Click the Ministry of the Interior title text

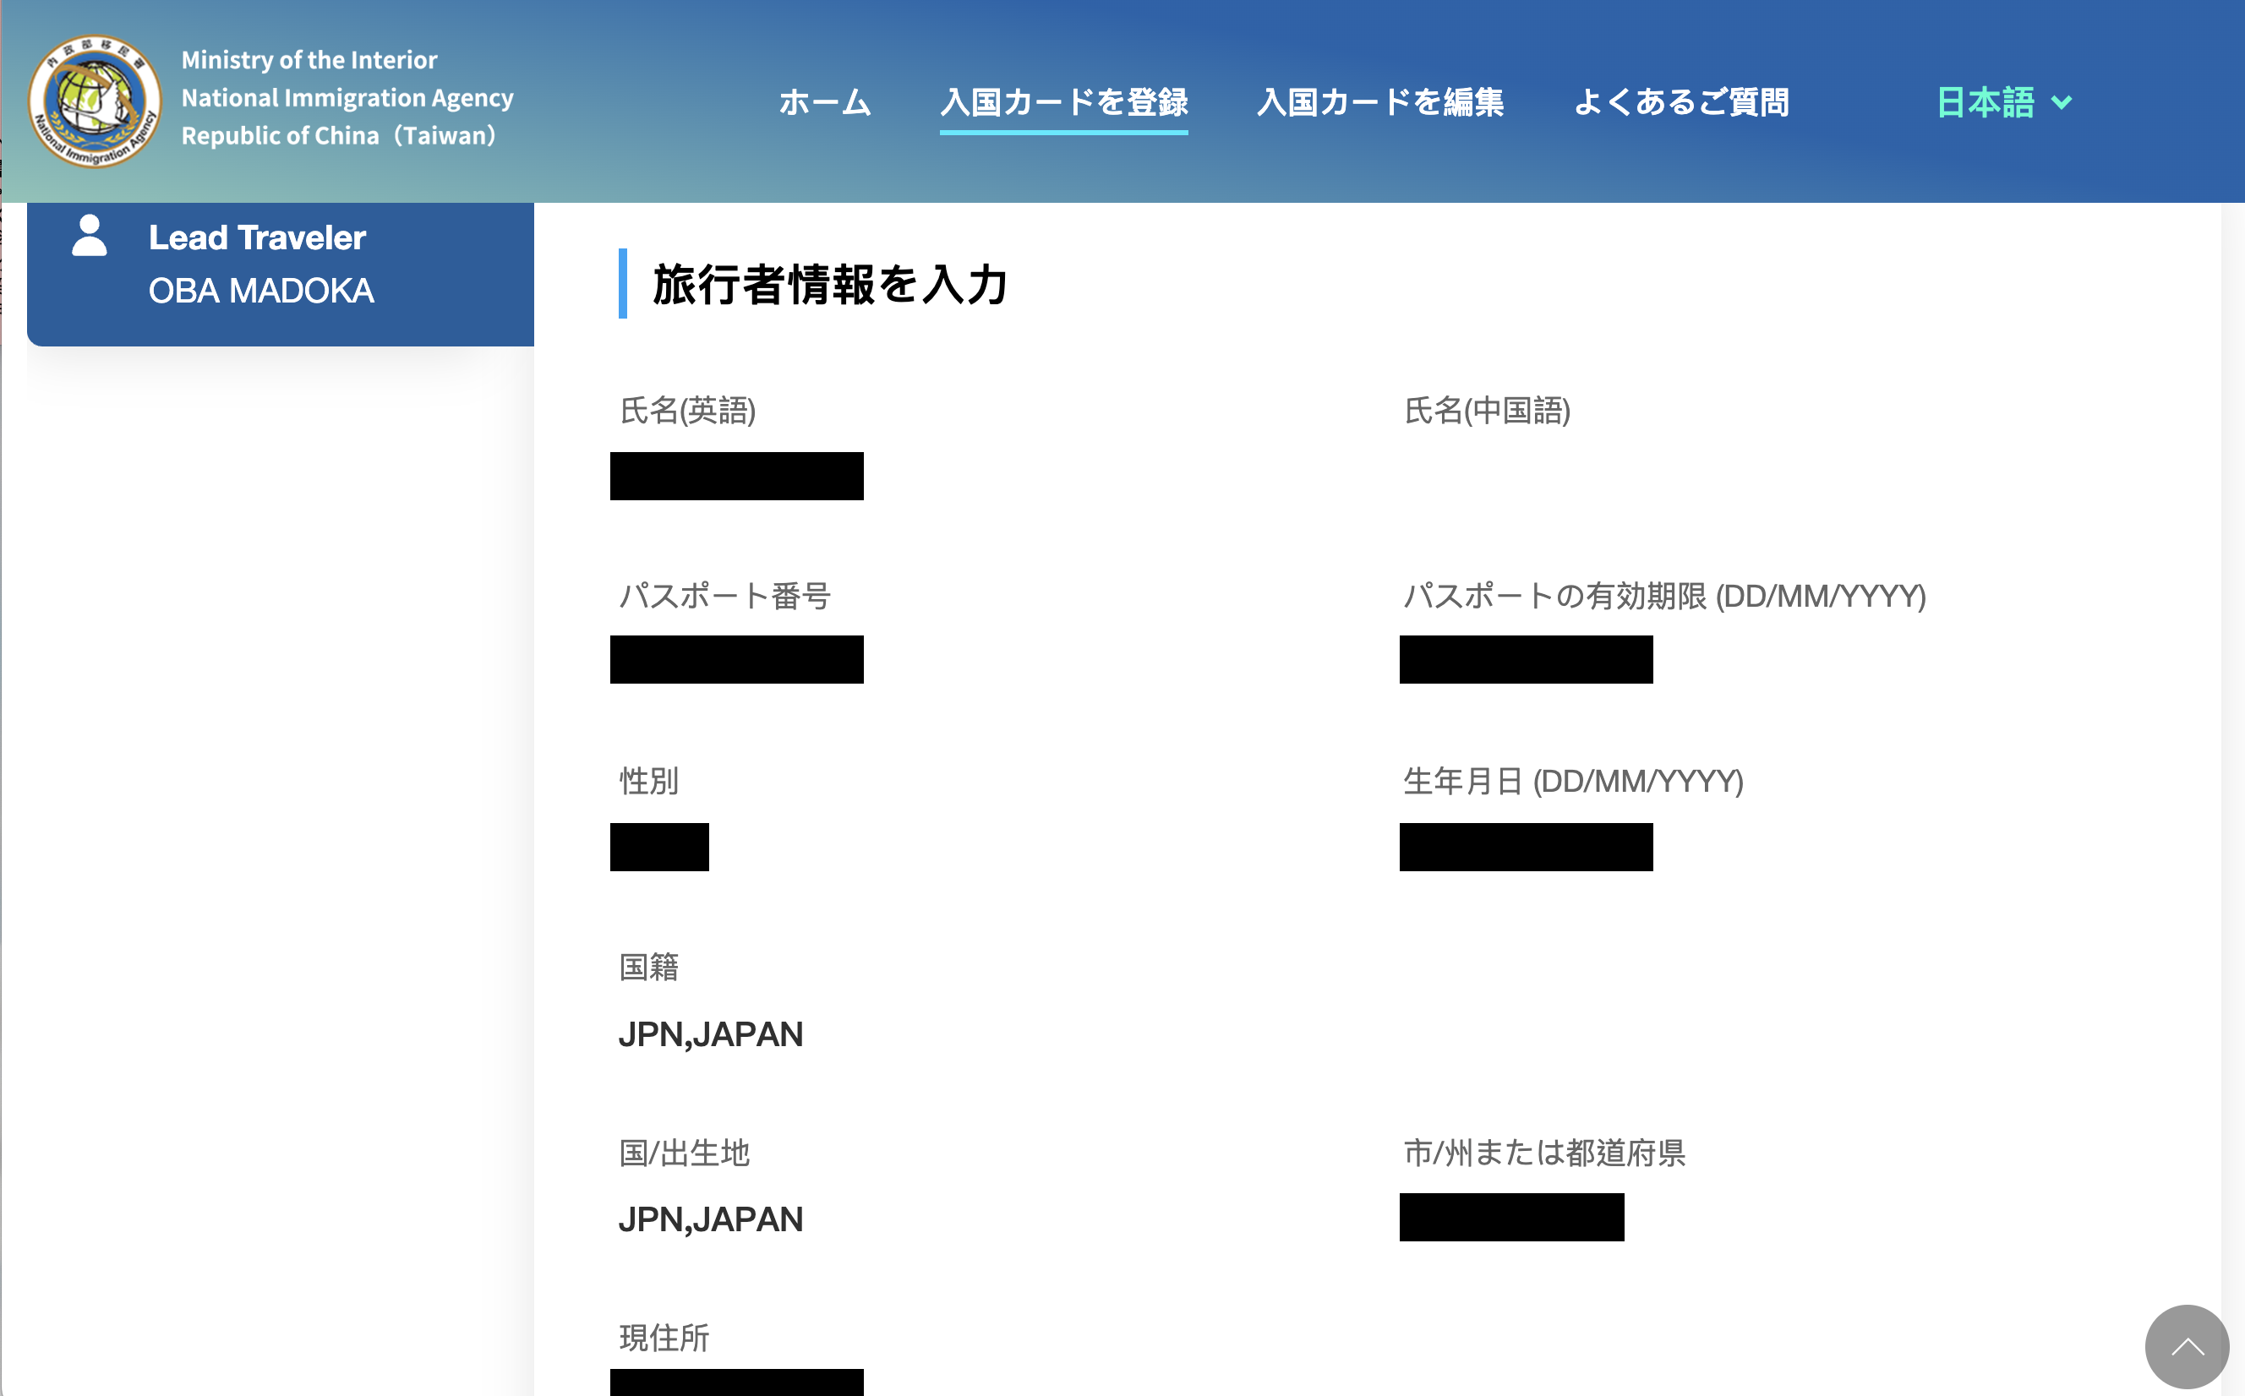(x=309, y=60)
